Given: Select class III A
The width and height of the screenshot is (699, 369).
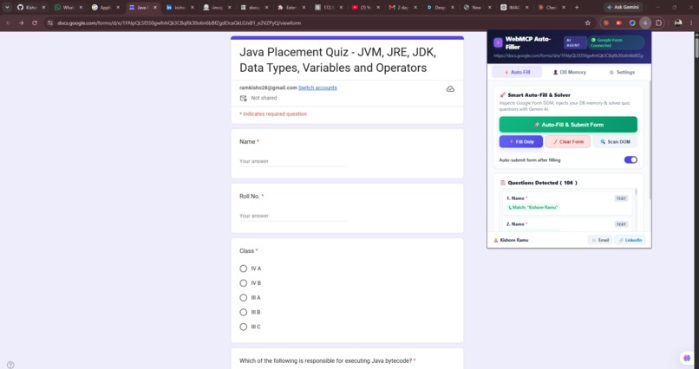Looking at the screenshot, I should (244, 298).
